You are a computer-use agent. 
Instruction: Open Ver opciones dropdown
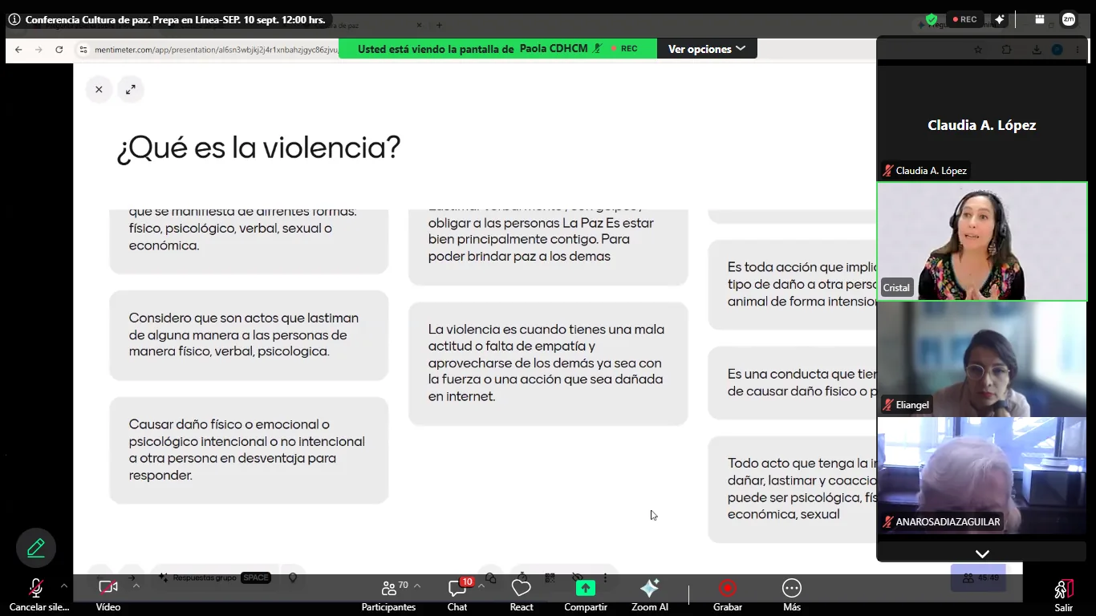coord(707,49)
